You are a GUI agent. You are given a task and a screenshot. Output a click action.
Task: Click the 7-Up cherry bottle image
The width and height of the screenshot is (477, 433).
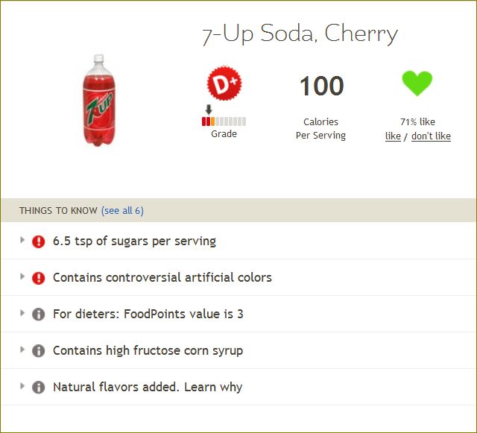pyautogui.click(x=99, y=100)
